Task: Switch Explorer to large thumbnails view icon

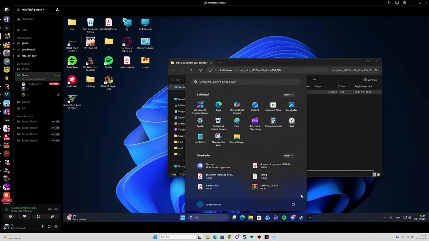Action: tap(379, 174)
